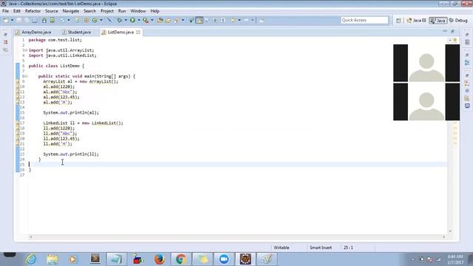Toggle the Show Whitespace Characters toolbar button

(223, 20)
